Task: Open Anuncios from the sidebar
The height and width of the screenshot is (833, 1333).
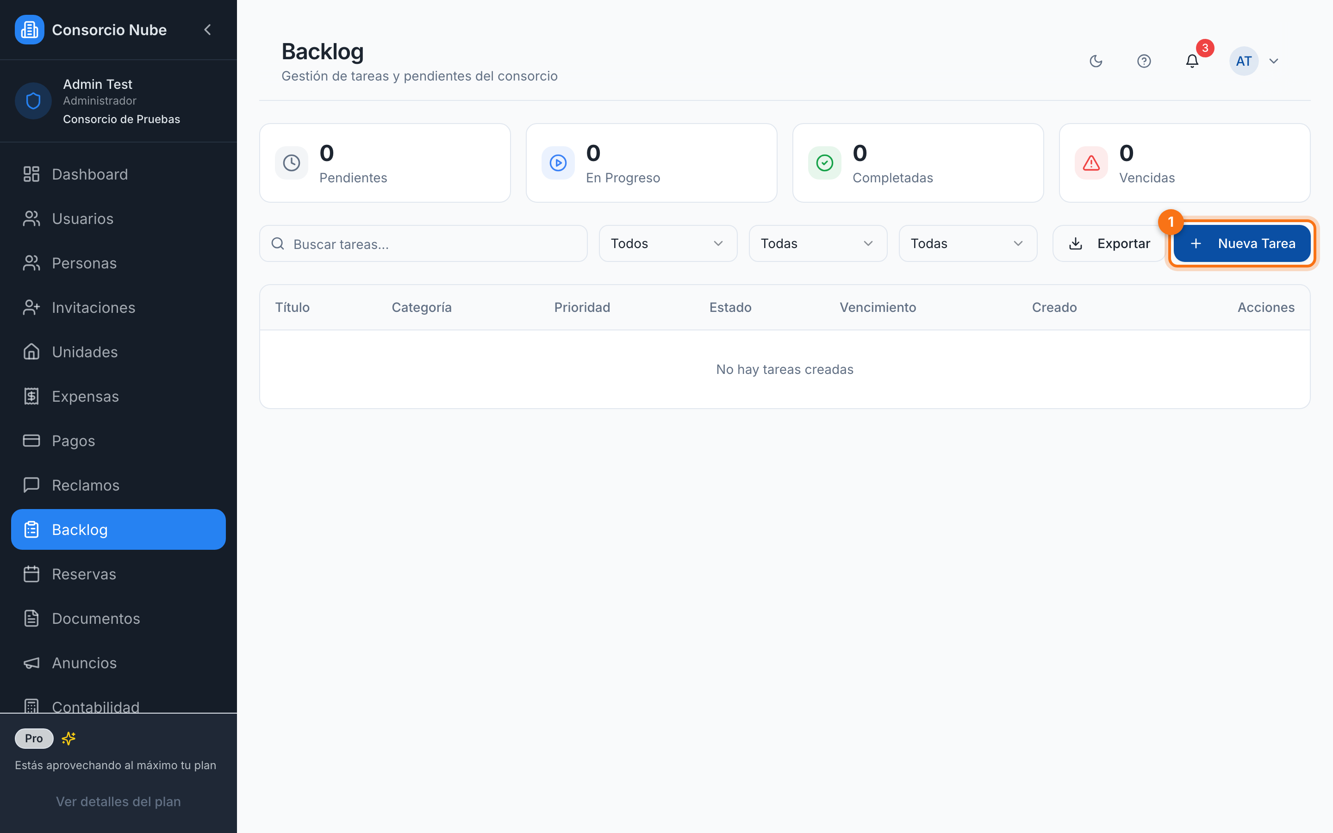Action: 118,663
